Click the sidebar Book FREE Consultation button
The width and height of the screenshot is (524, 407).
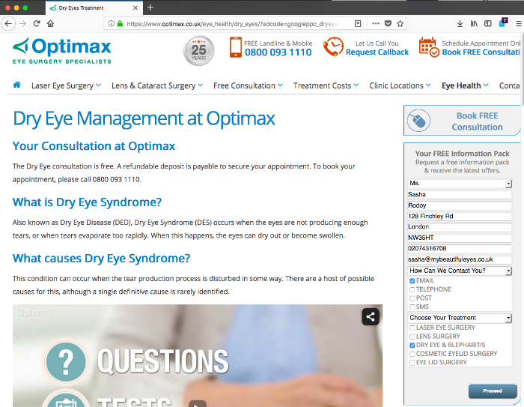(462, 121)
